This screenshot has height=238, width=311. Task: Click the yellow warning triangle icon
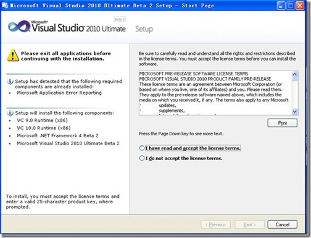pos(13,55)
